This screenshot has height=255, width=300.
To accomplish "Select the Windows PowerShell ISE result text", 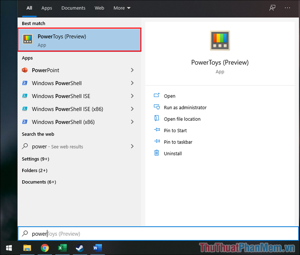I will tap(61, 96).
